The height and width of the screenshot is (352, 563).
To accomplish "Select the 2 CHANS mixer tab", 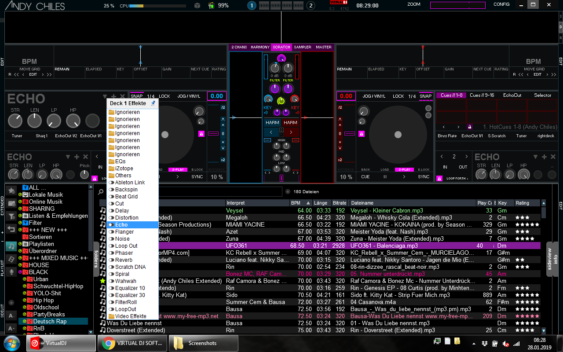I will (x=239, y=47).
